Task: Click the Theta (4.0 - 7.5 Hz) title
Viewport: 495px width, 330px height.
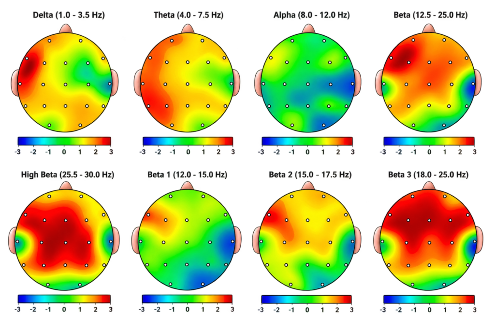Action: pos(189,15)
